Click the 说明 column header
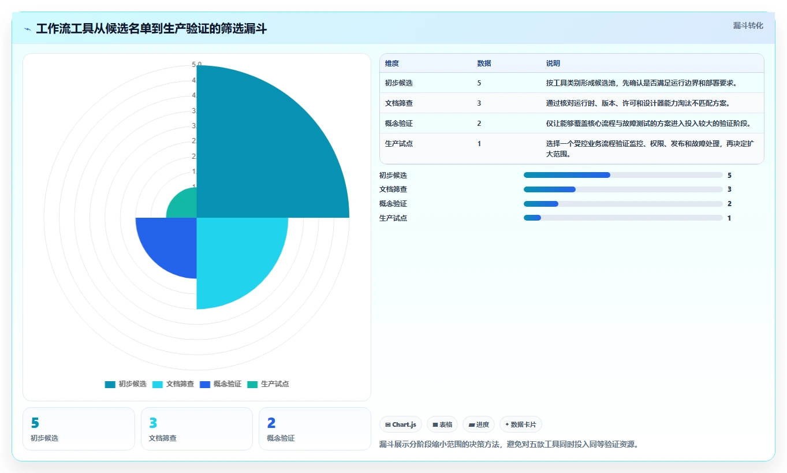This screenshot has width=787, height=473. coord(553,64)
